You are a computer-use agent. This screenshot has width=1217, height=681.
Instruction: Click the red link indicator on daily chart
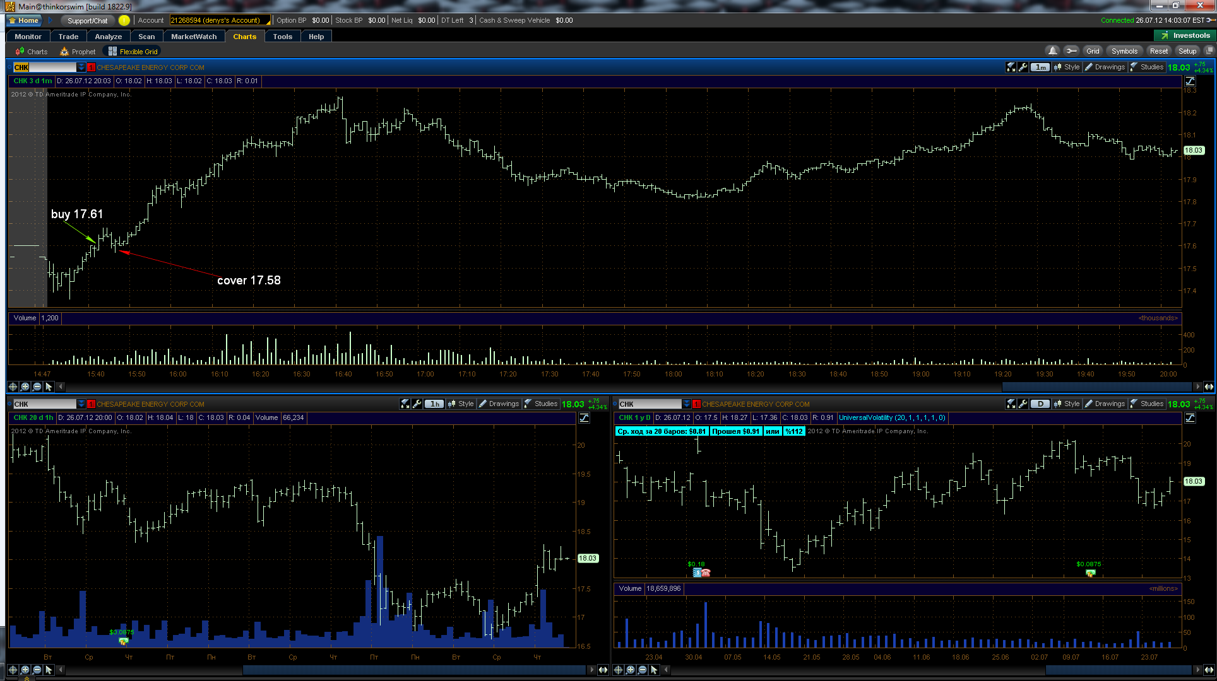coord(697,404)
